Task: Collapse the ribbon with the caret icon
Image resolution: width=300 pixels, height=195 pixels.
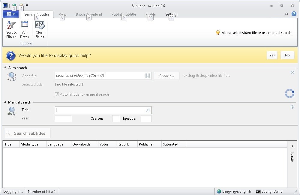Action: tap(286, 14)
